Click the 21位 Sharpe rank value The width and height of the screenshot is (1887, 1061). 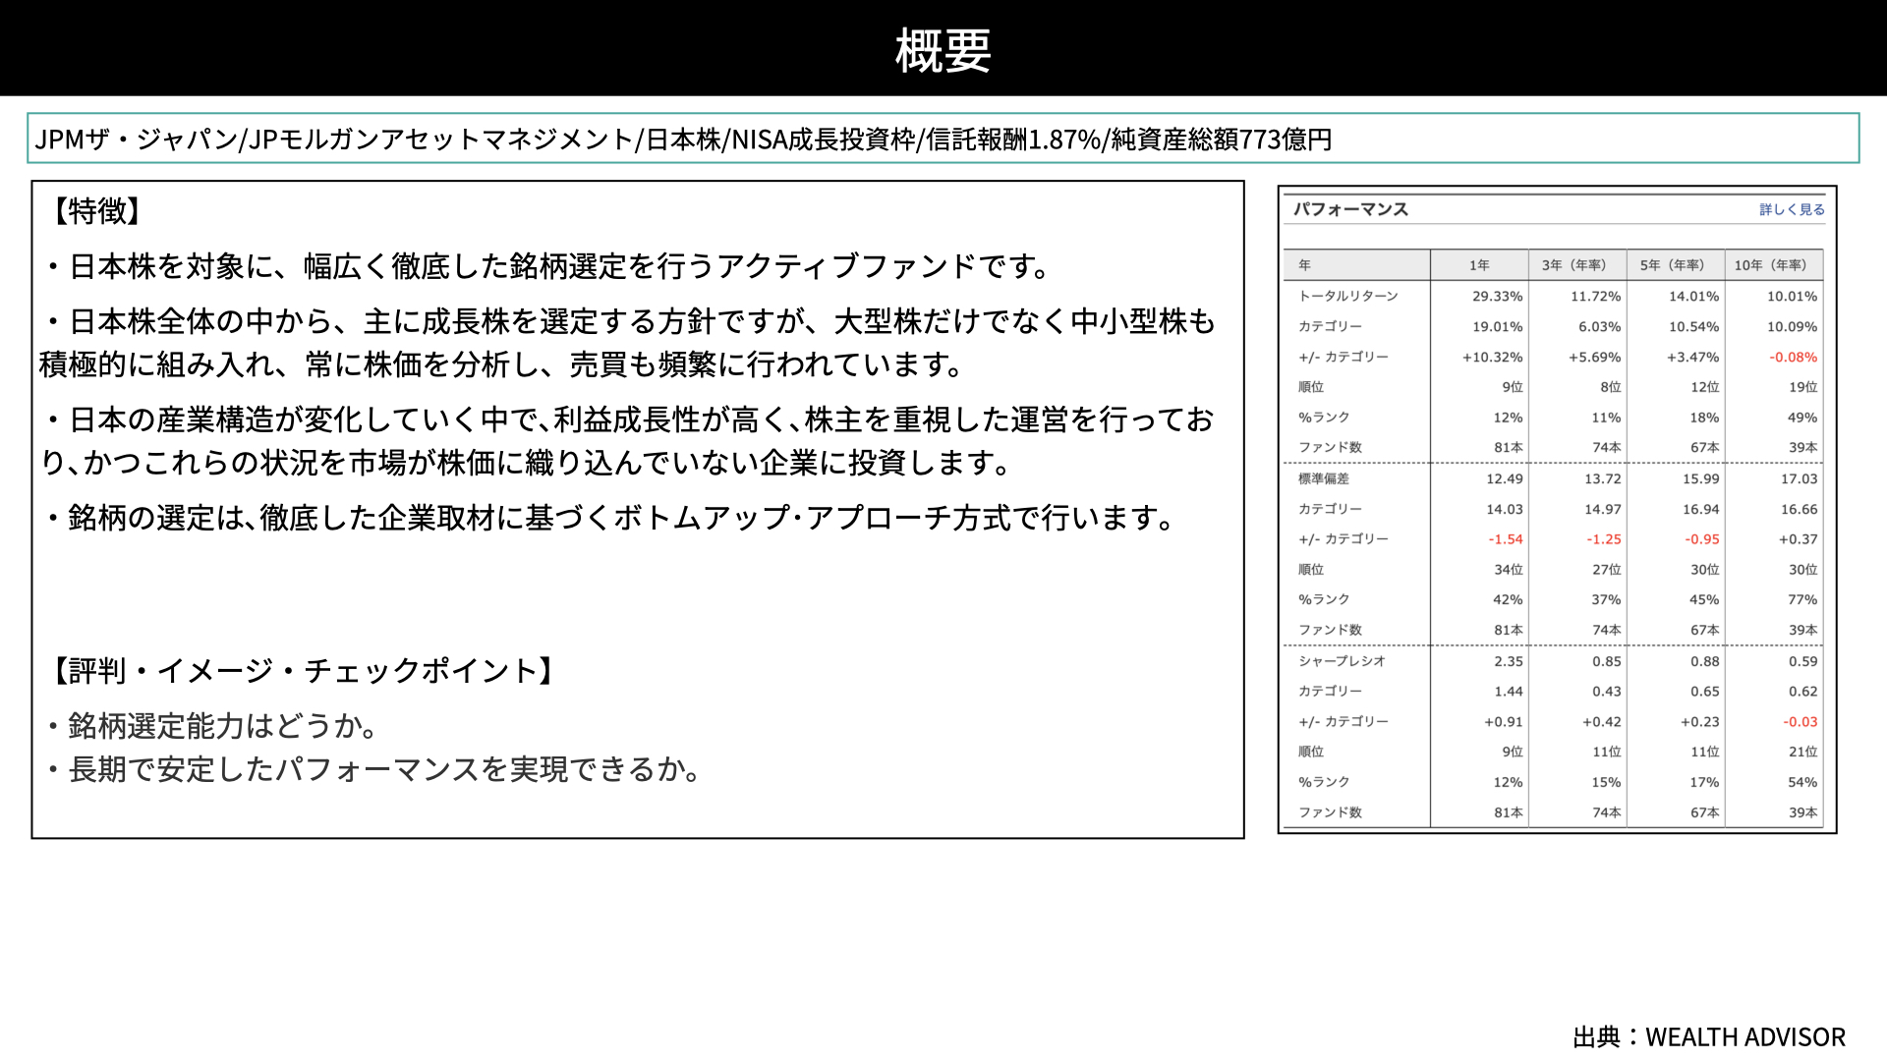point(1802,752)
